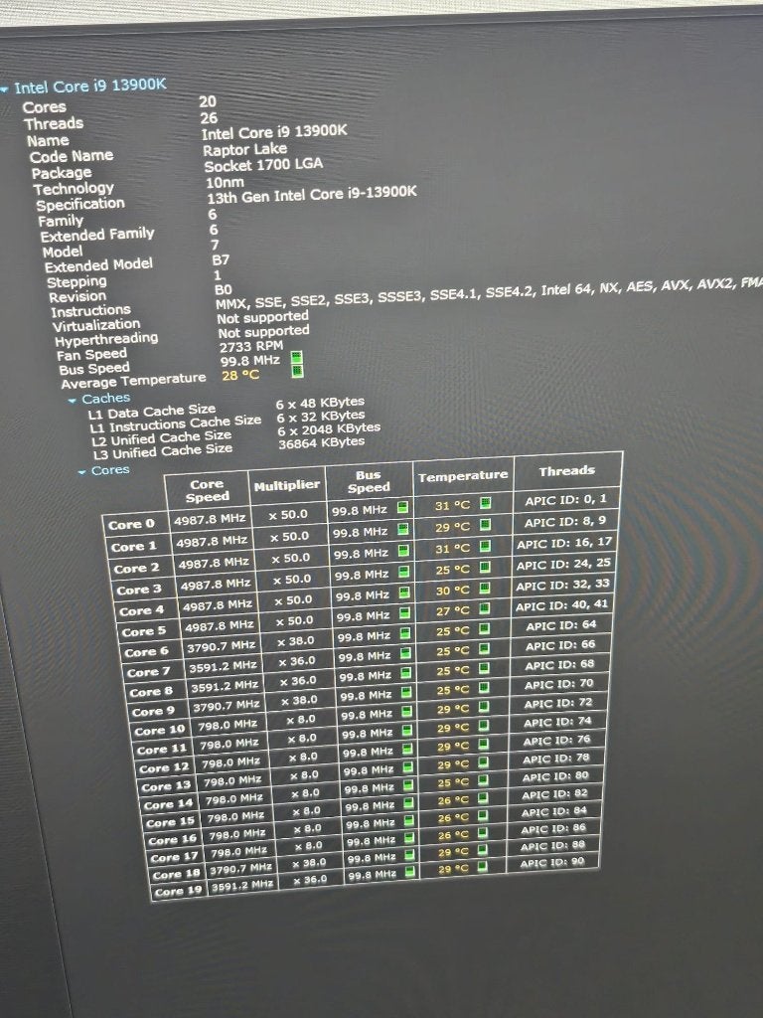This screenshot has width=763, height=1018.
Task: Select L2 Unified Cache value 6 x 2048 KBytes
Action: click(x=329, y=429)
